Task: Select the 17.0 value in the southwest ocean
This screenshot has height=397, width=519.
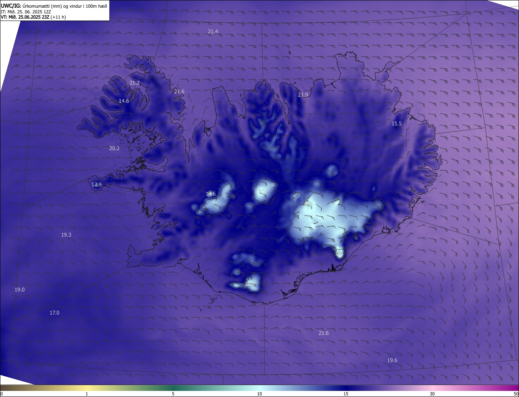Action: coord(54,313)
